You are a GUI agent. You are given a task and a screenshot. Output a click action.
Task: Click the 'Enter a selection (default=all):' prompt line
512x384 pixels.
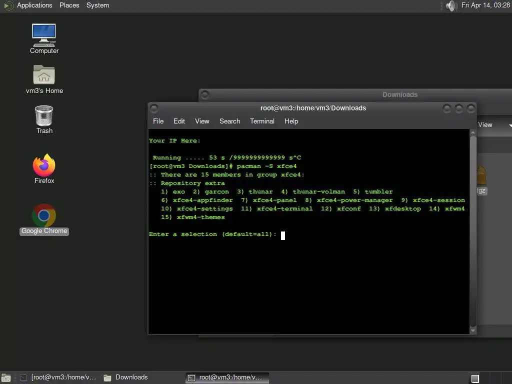tap(212, 234)
